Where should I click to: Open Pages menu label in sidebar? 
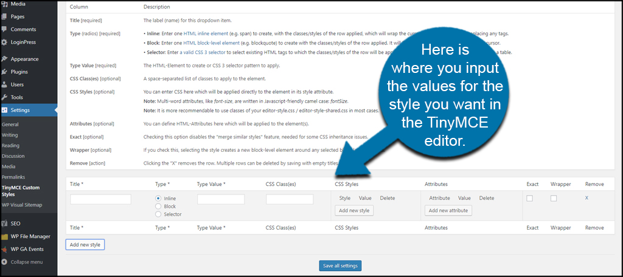click(18, 16)
